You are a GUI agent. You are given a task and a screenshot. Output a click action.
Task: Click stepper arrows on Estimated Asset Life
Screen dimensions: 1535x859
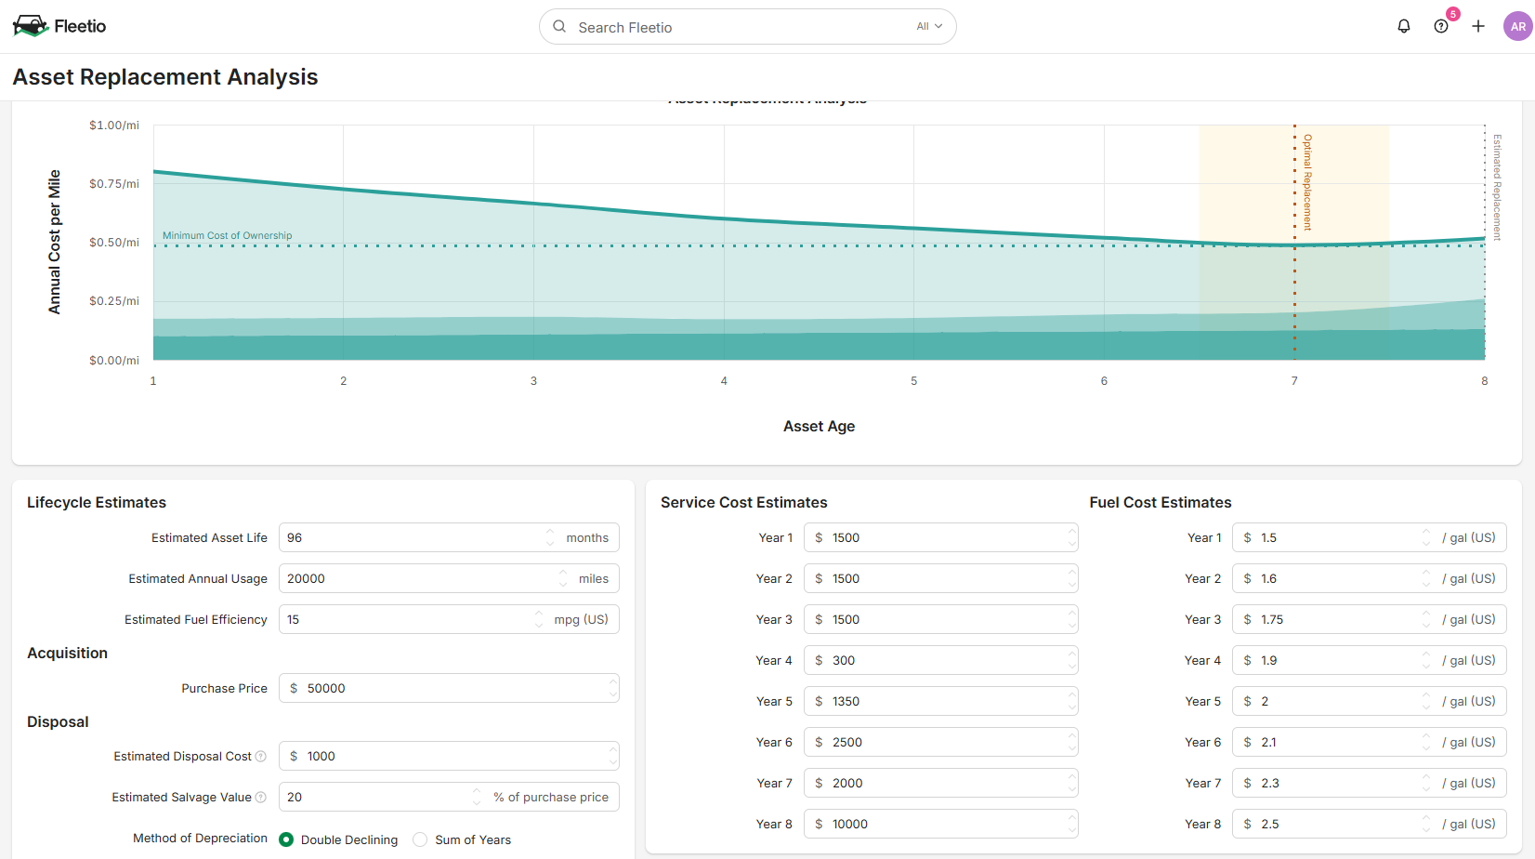[550, 537]
